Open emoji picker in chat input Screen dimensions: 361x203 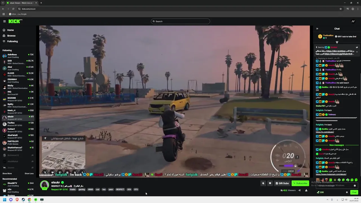tap(355, 186)
